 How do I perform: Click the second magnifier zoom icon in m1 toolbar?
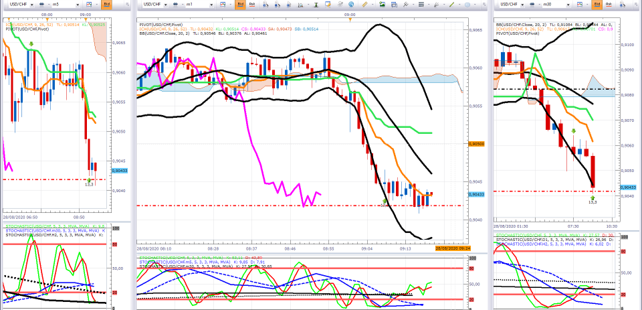pyautogui.click(x=277, y=4)
